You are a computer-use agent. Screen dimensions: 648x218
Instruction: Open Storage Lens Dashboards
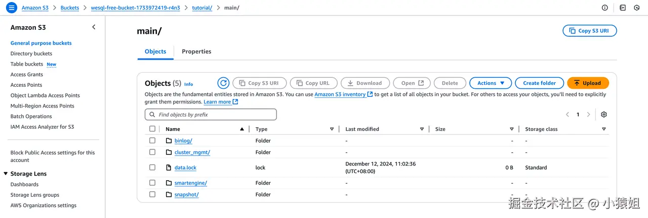24,185
